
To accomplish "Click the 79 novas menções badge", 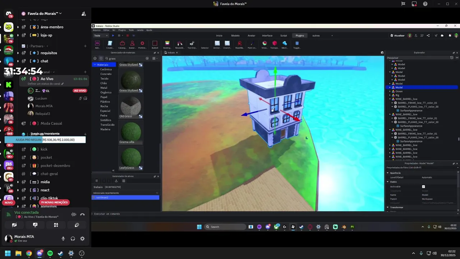I will pos(54,203).
